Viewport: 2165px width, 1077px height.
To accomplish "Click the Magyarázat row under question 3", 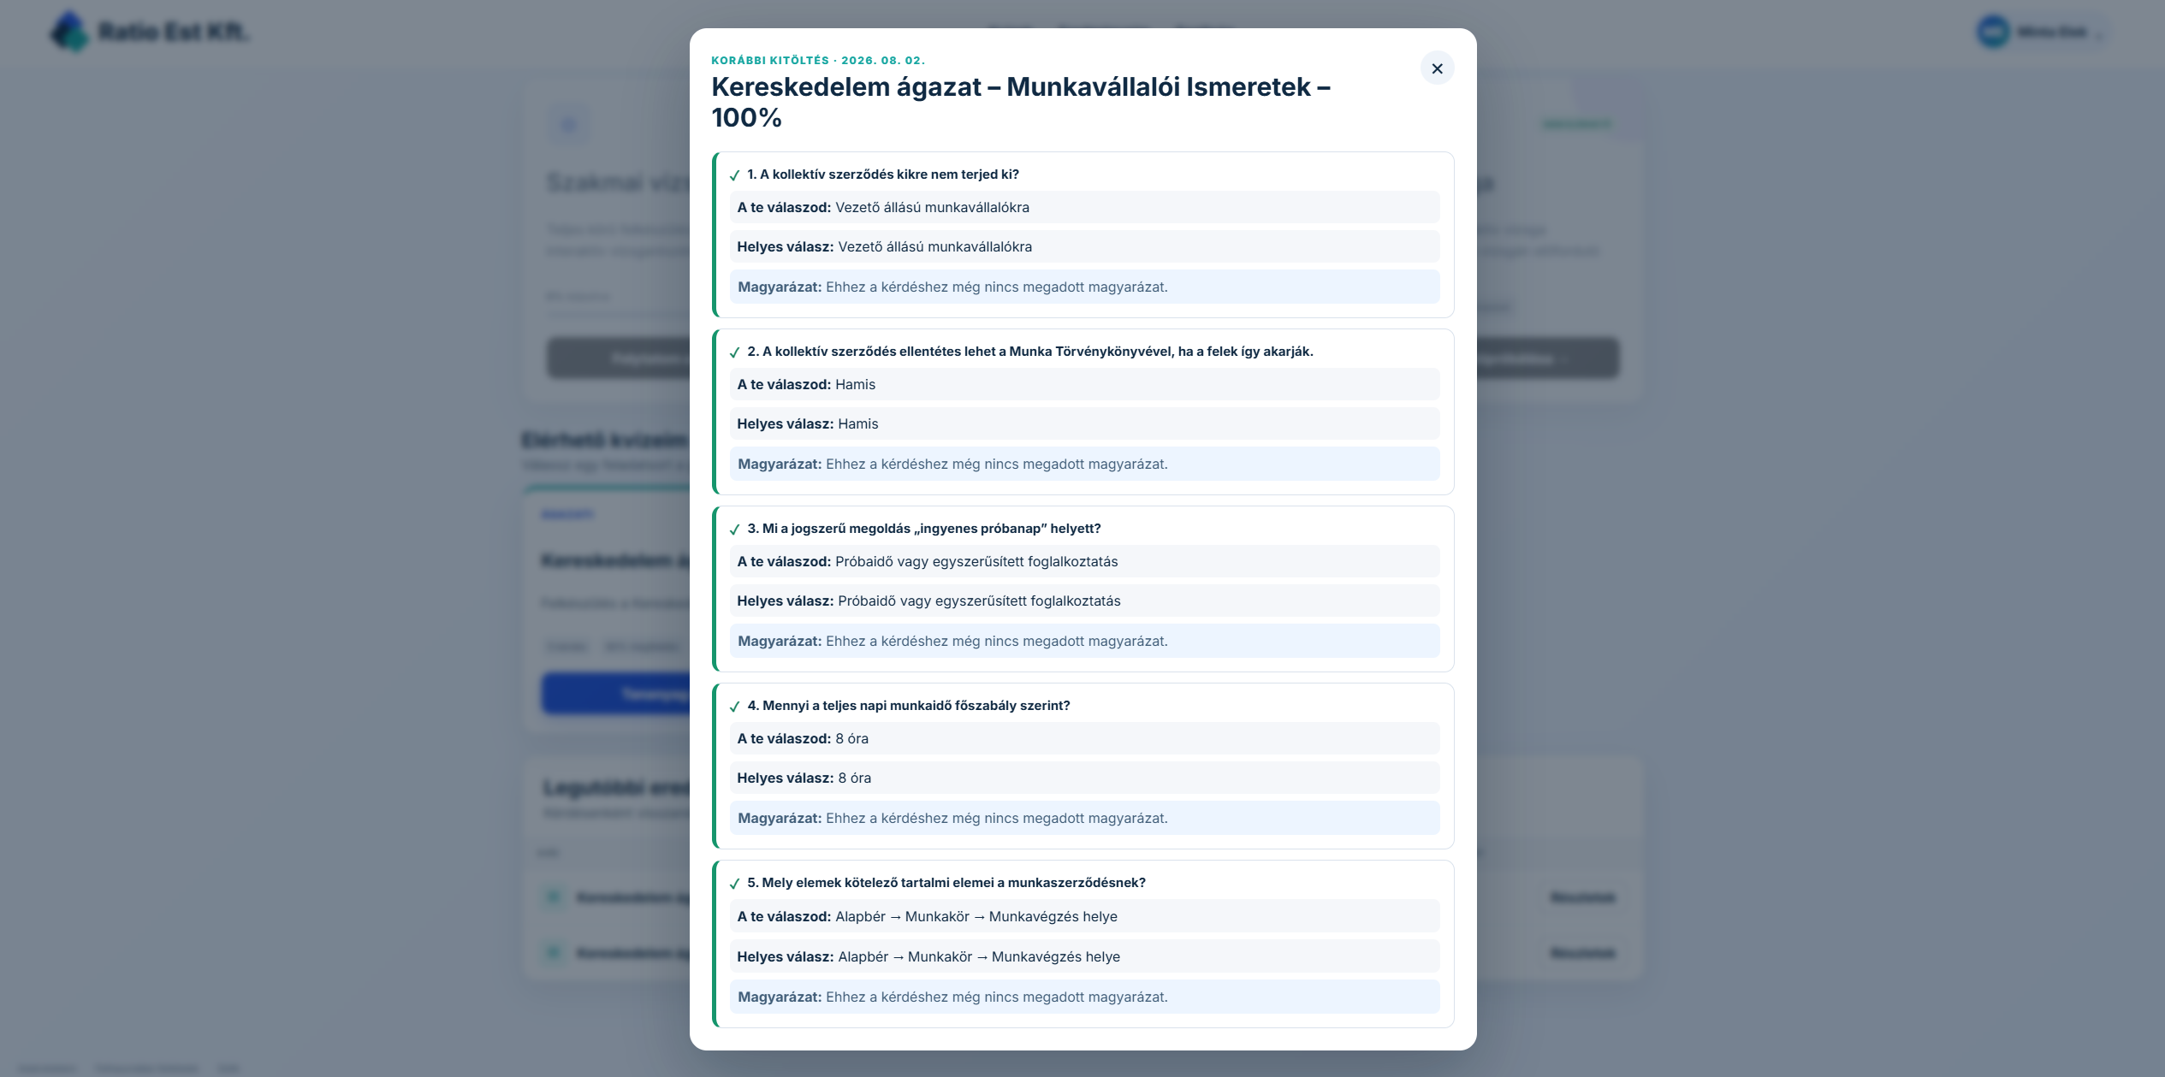I will coord(1084,641).
